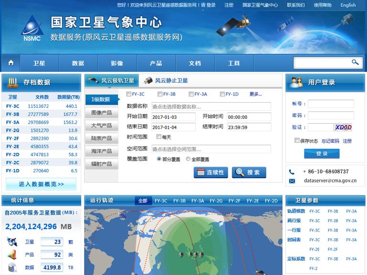Screen dimensions: 367x275
Task: Show FY-2G orbit track tab
Action: point(216,201)
